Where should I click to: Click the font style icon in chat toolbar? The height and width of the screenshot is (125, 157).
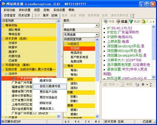coord(137,84)
